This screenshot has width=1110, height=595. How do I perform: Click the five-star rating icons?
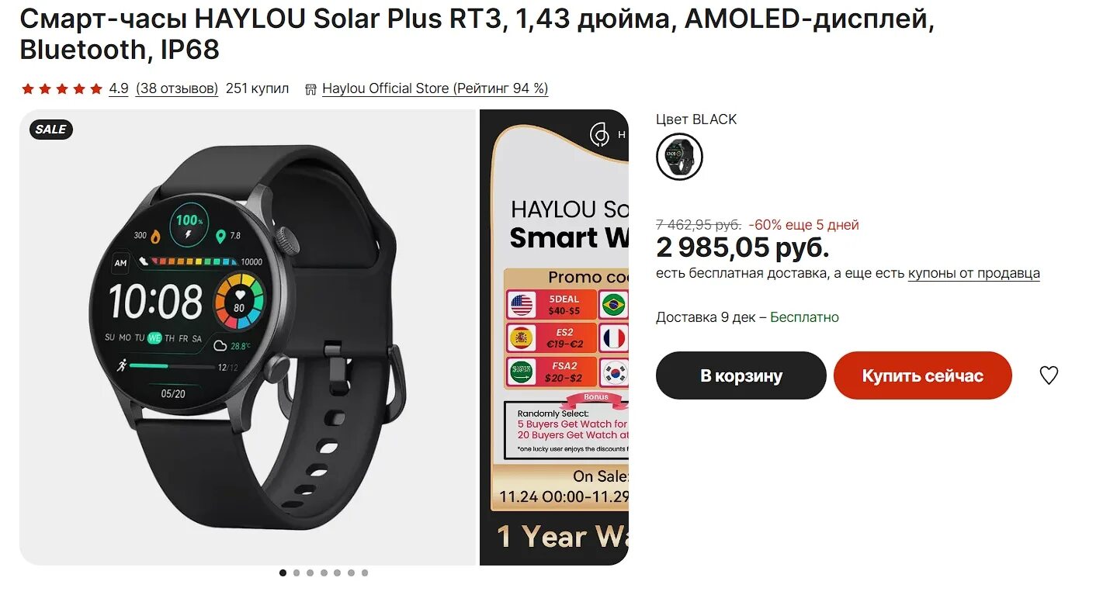[62, 89]
